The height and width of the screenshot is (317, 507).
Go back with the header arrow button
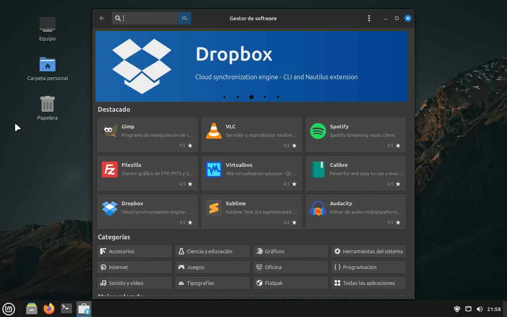coord(102,18)
